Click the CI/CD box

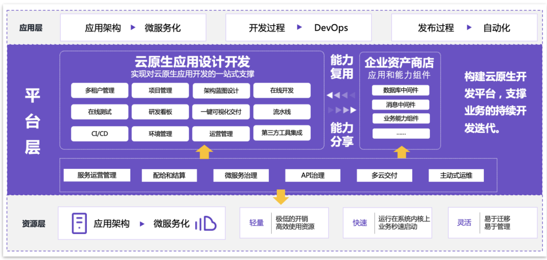(100, 134)
